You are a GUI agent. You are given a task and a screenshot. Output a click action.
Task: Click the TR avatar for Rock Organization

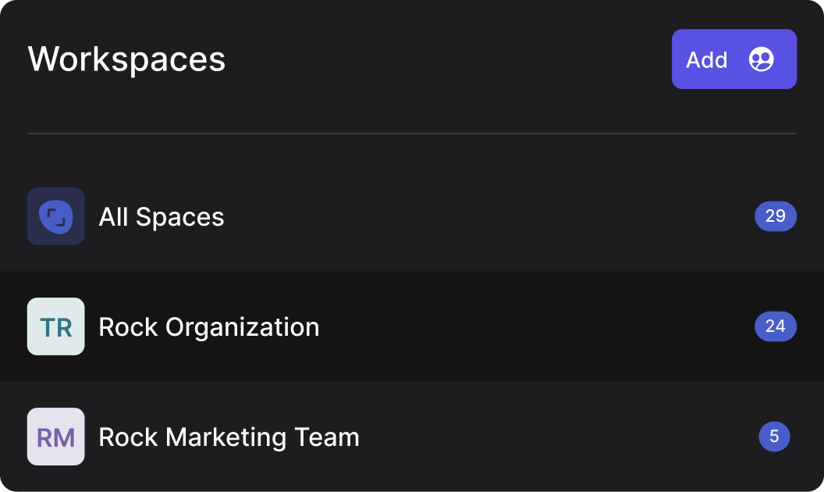pyautogui.click(x=55, y=326)
